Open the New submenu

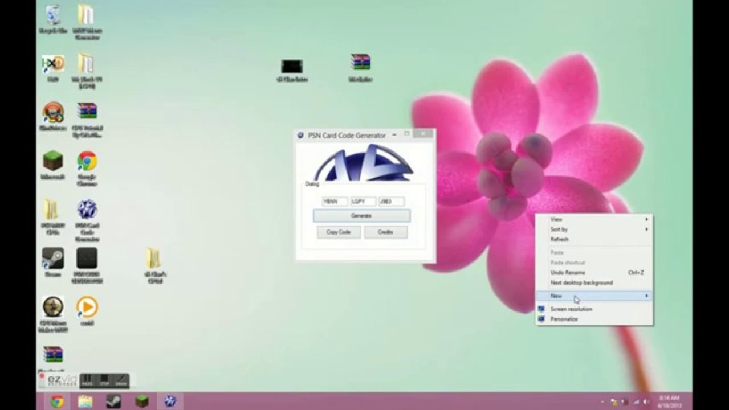tap(594, 296)
